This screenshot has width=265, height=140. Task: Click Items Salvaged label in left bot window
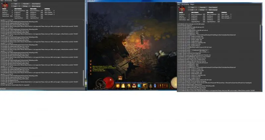(x=49, y=14)
